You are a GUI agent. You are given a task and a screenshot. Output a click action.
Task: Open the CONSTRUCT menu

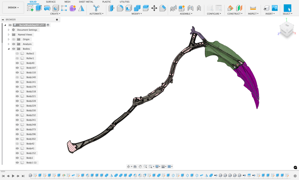(x=235, y=14)
